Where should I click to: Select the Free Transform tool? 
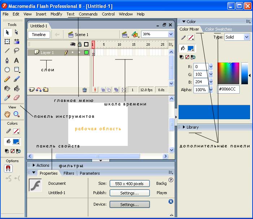(x=7, y=41)
